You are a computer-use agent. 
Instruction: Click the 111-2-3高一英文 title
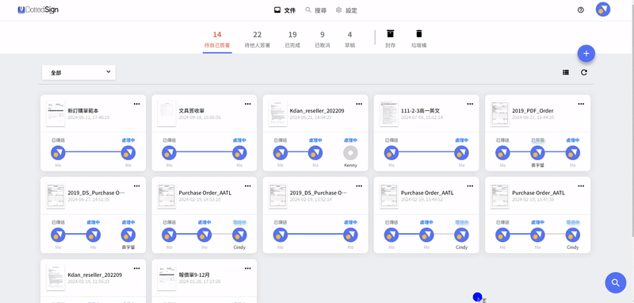(x=420, y=110)
